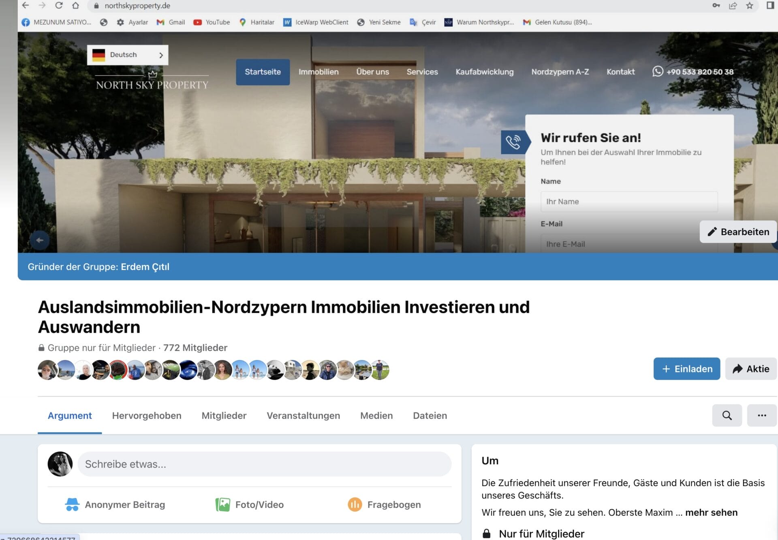Start a Fragebogen poll
Viewport: 778px width, 540px height.
pos(384,504)
